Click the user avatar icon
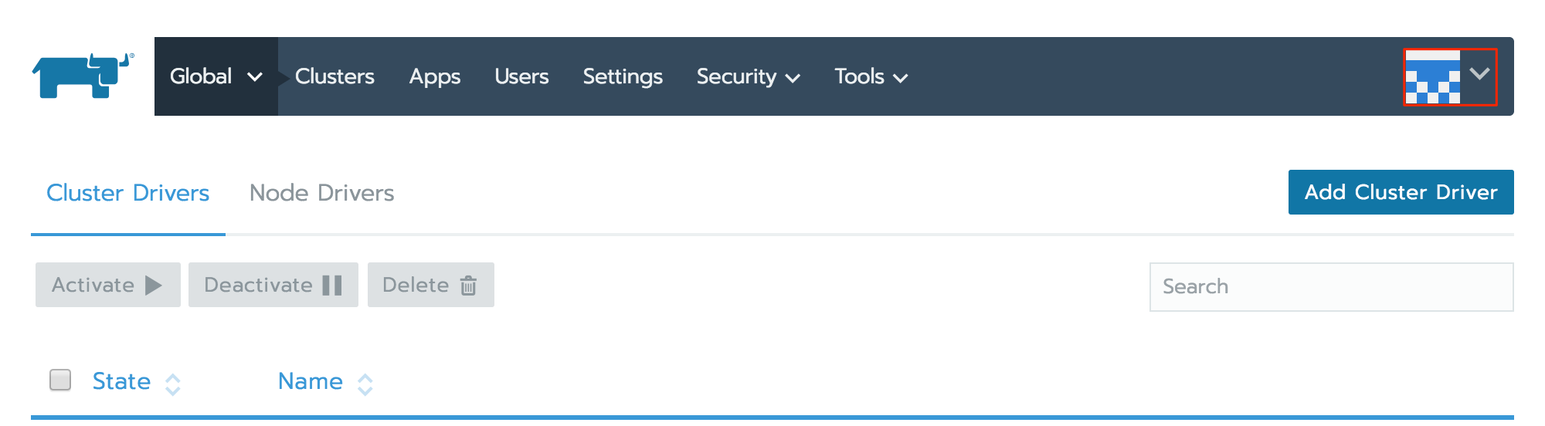 point(1432,76)
